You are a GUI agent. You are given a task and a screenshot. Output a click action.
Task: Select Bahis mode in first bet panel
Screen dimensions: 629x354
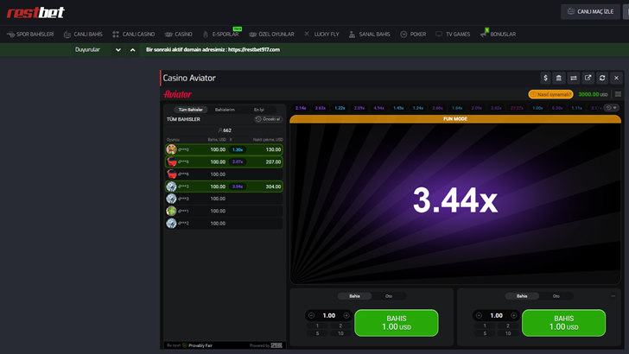[x=354, y=296]
